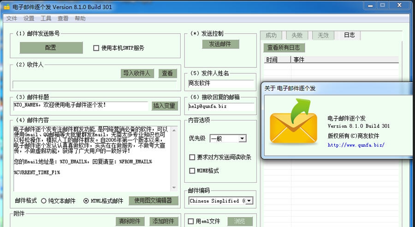
Task: Toggle MIME格式 checkbox
Action: pyautogui.click(x=192, y=171)
